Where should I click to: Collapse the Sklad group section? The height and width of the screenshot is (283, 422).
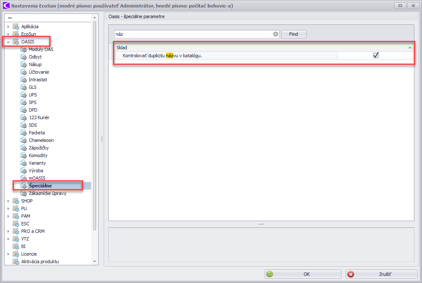pos(410,48)
